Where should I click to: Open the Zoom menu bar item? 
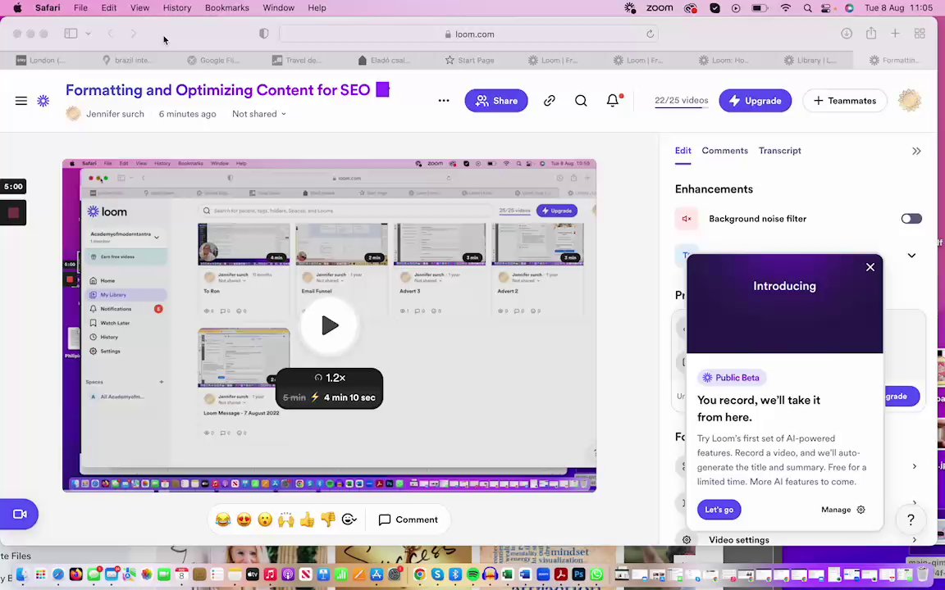(x=660, y=8)
